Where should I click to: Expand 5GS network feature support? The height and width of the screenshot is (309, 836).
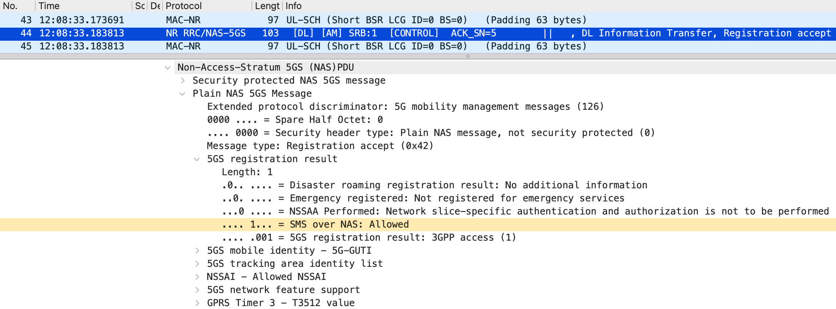point(197,290)
